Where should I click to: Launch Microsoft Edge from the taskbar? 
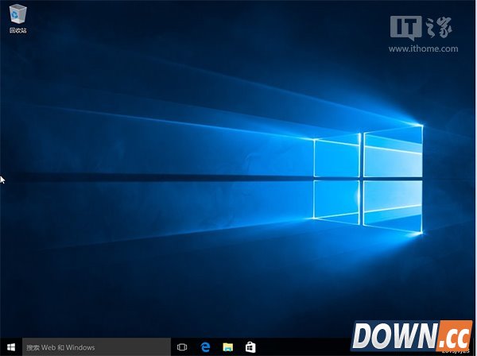(205, 347)
